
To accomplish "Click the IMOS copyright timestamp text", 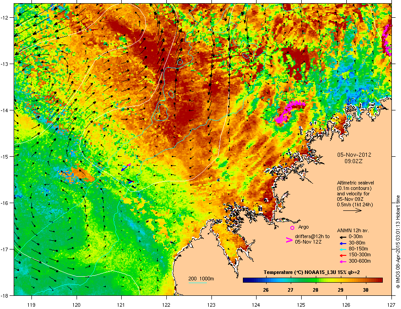I will (398, 242).
